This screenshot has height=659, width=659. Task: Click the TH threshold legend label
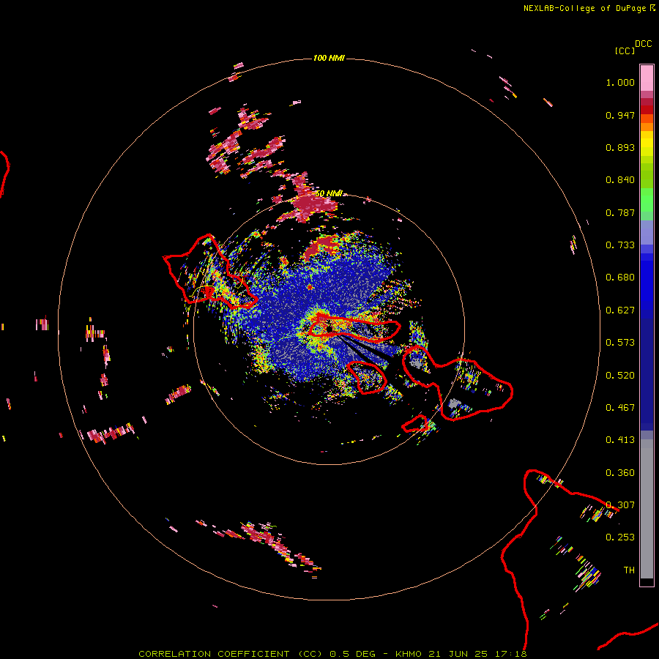pyautogui.click(x=629, y=570)
